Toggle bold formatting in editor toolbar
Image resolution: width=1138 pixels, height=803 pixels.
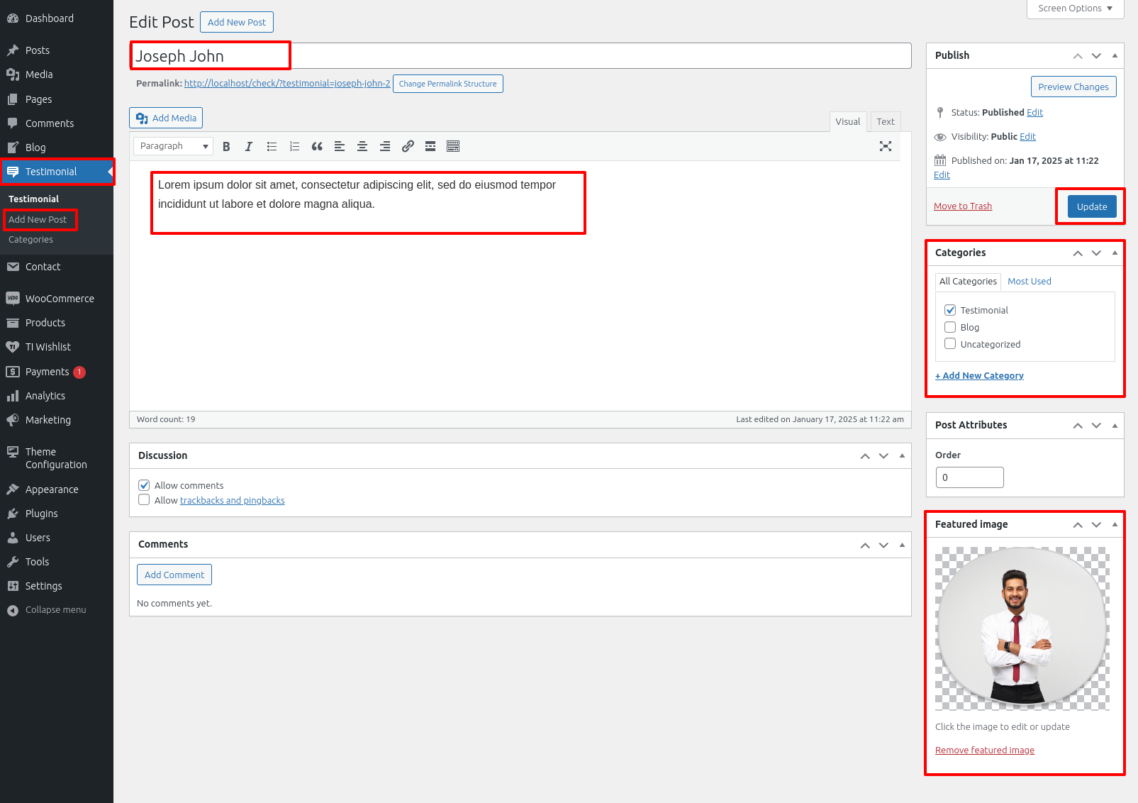coord(226,146)
